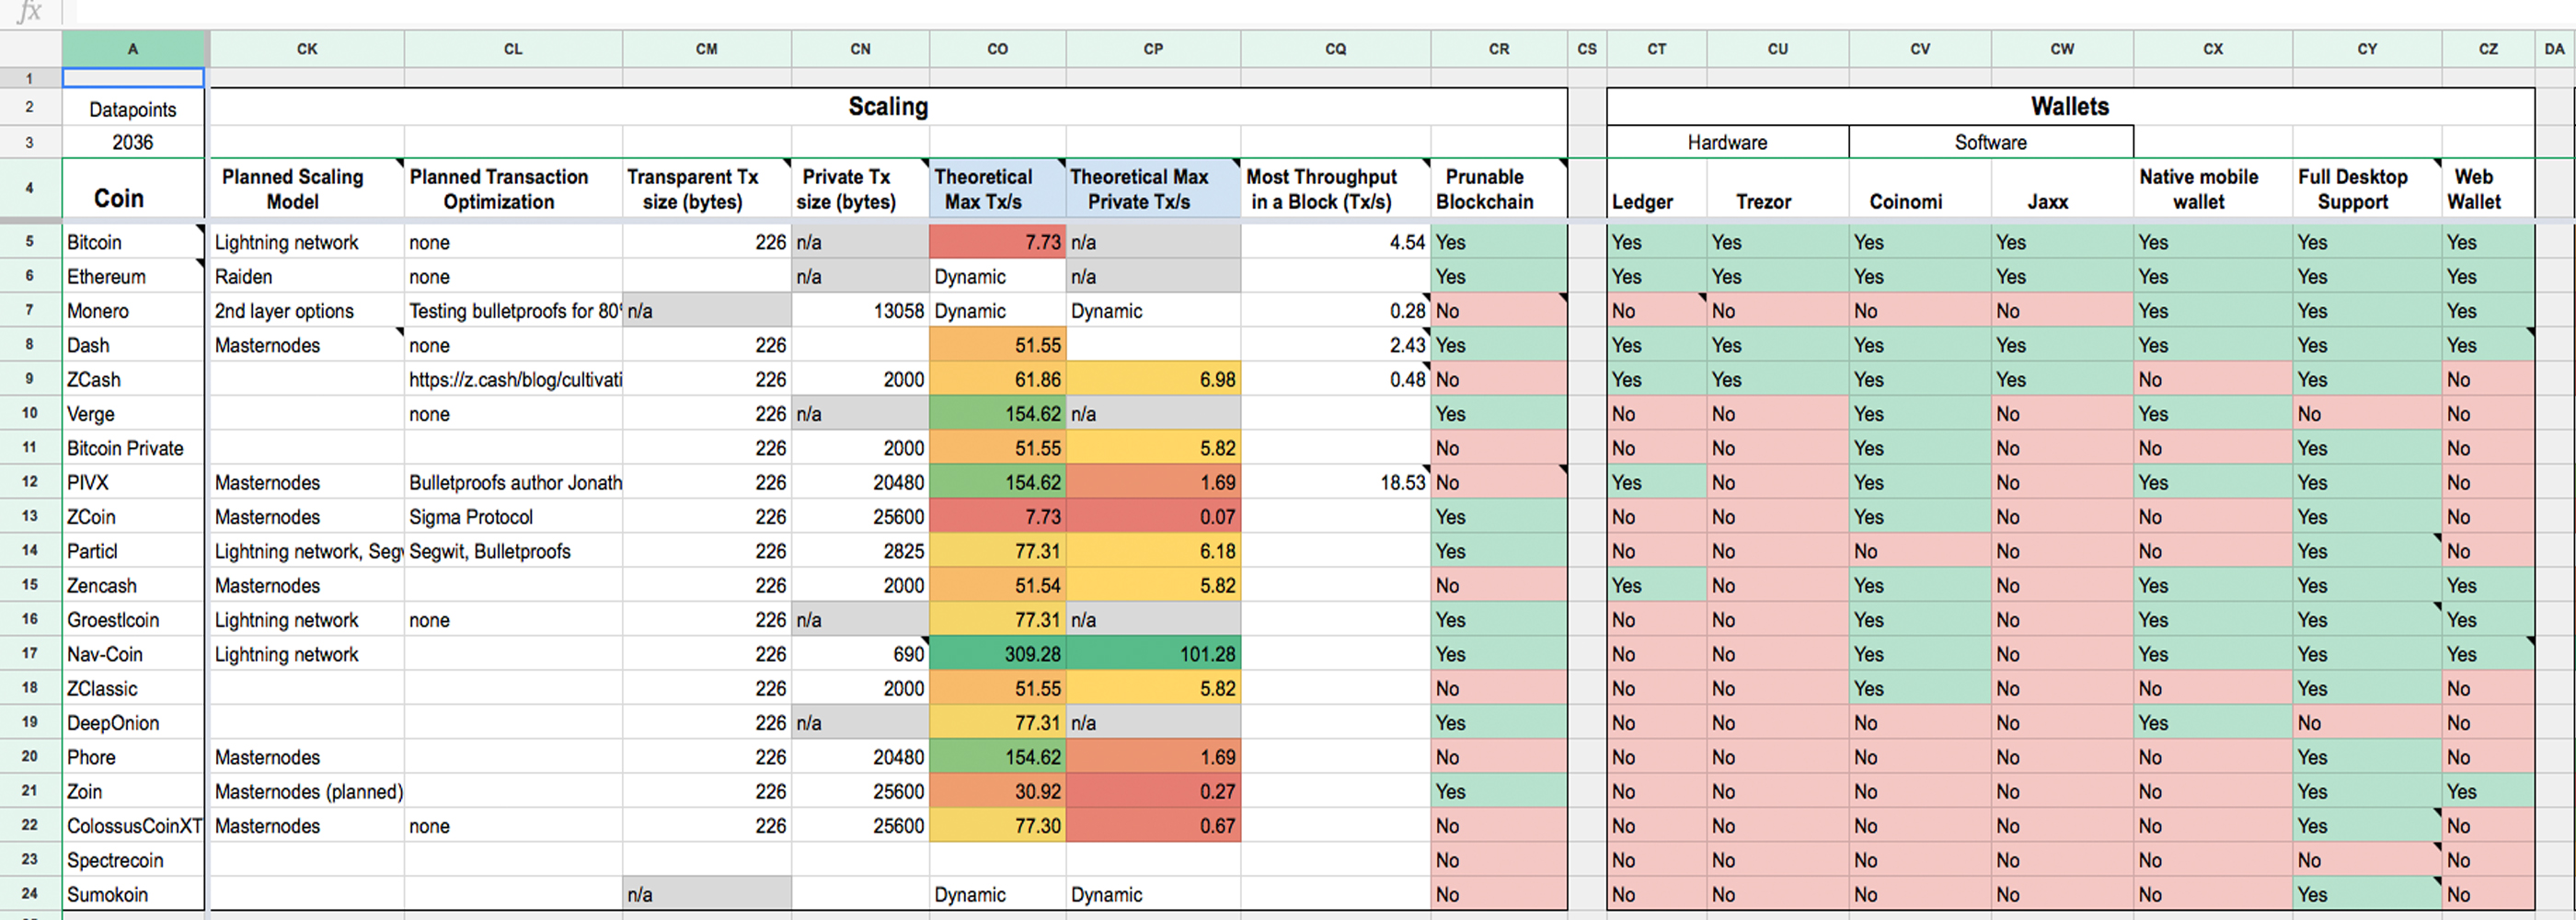
Task: Click the 'Datapoints' label cell
Action: pyautogui.click(x=133, y=109)
